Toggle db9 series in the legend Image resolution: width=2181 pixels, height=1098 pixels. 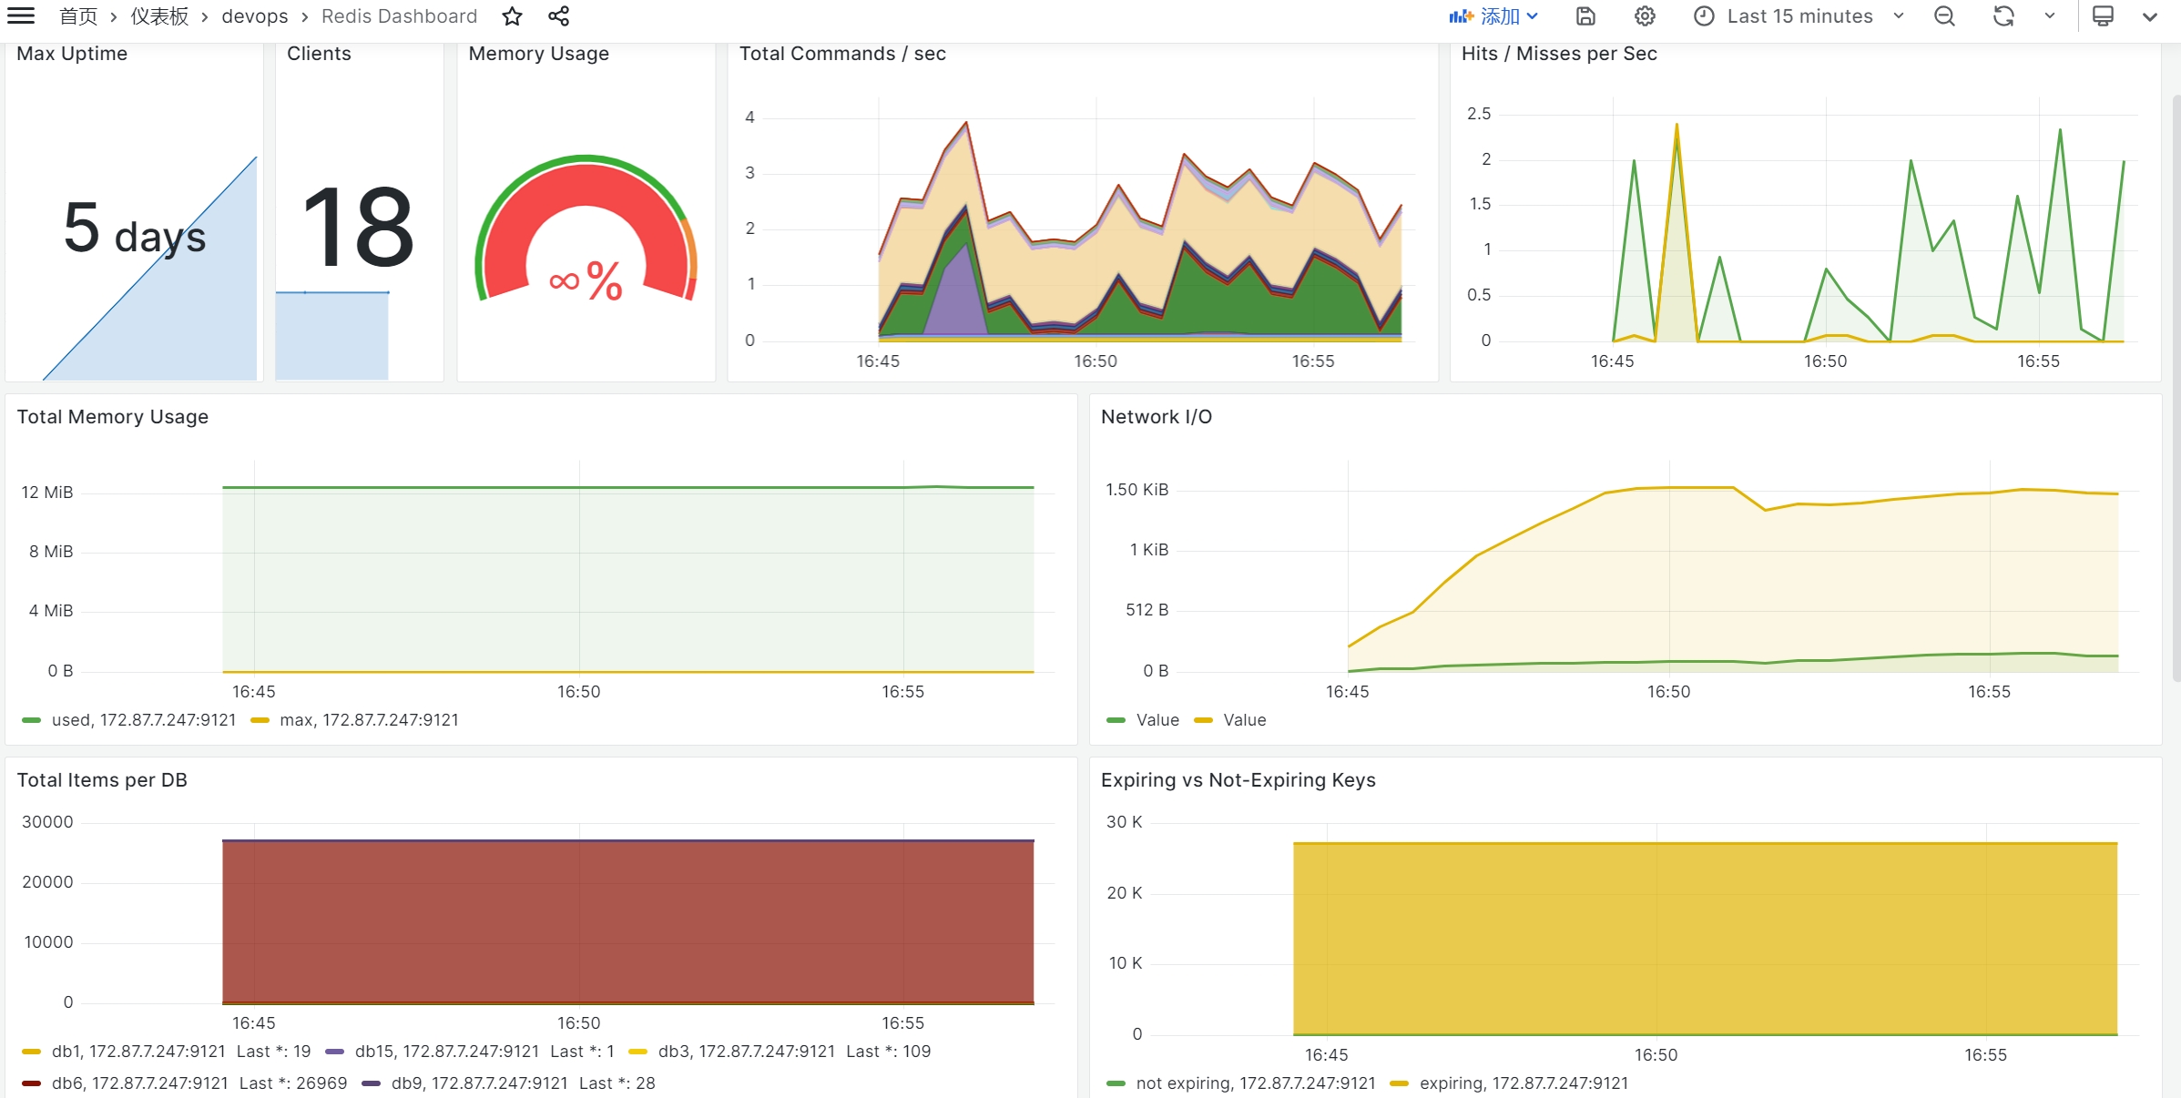(480, 1083)
